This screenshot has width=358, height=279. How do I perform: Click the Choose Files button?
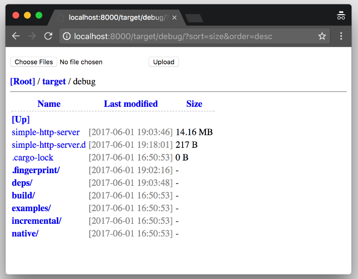[33, 62]
